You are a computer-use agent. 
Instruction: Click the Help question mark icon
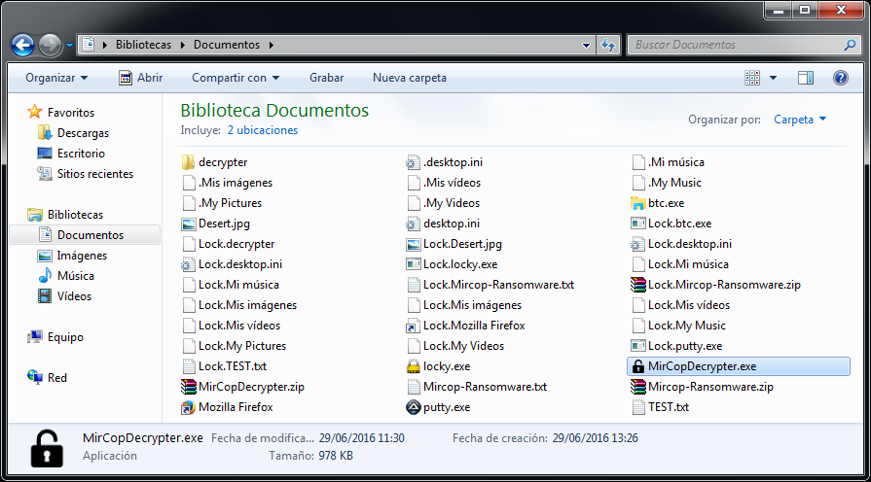840,78
